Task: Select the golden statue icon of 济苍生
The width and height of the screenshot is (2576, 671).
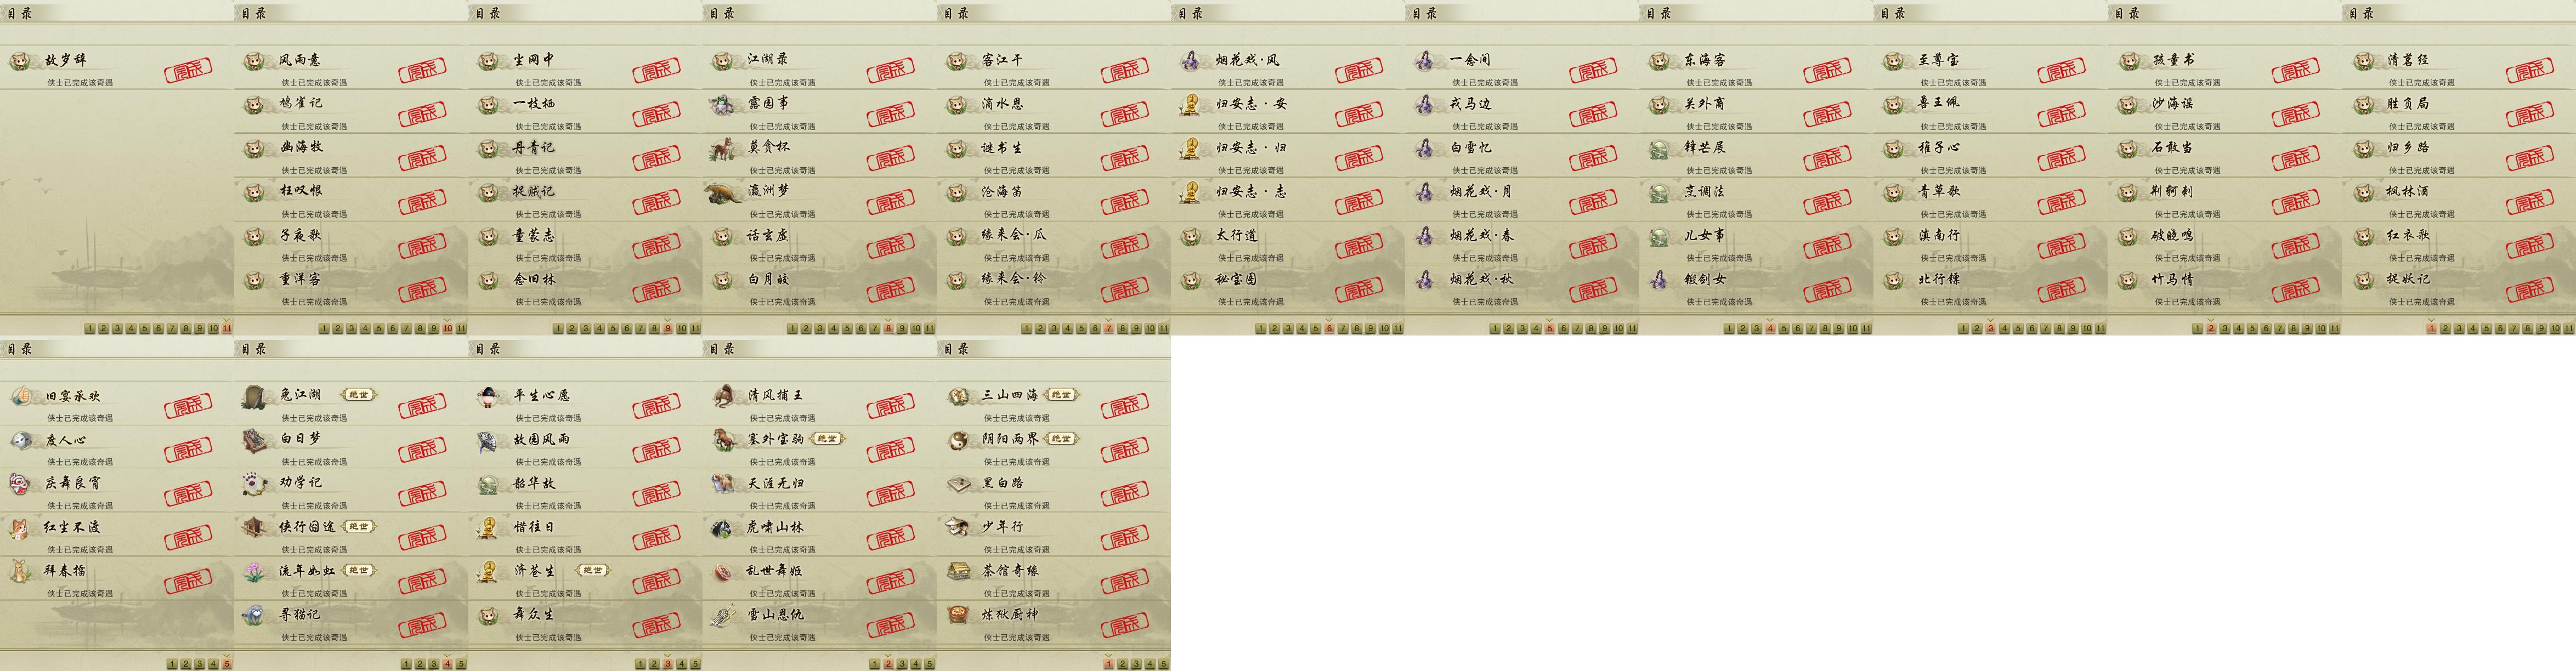Action: 489,571
